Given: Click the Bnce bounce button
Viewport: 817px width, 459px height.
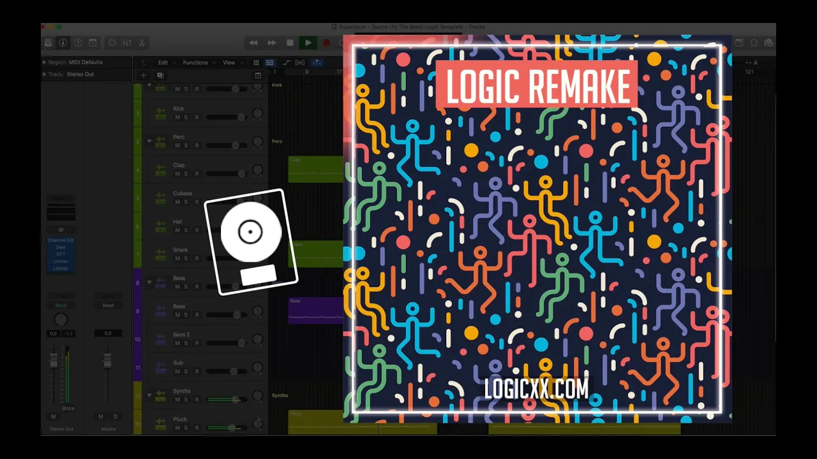Looking at the screenshot, I should click(68, 409).
